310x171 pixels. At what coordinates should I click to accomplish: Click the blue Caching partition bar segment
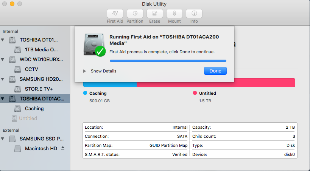coord(110,85)
